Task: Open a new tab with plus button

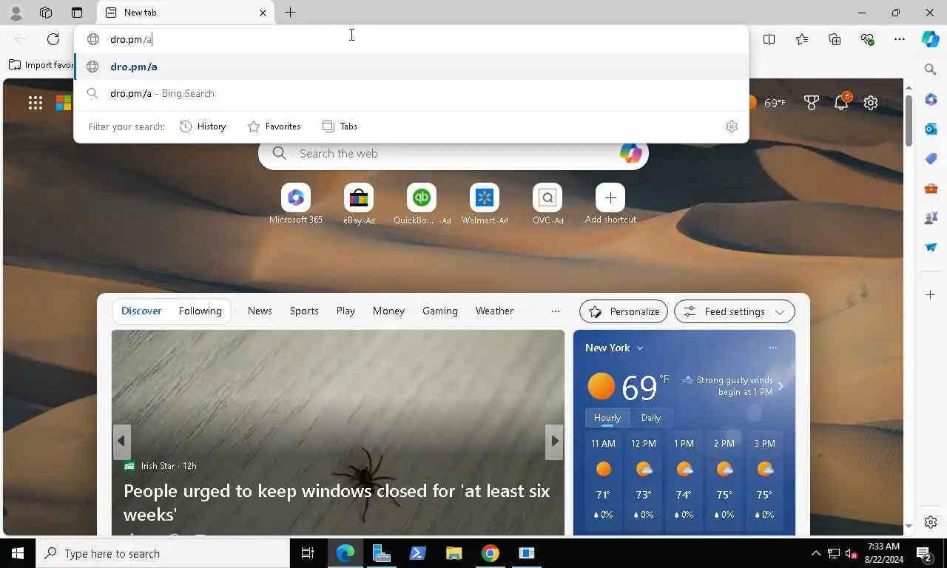Action: pyautogui.click(x=291, y=13)
